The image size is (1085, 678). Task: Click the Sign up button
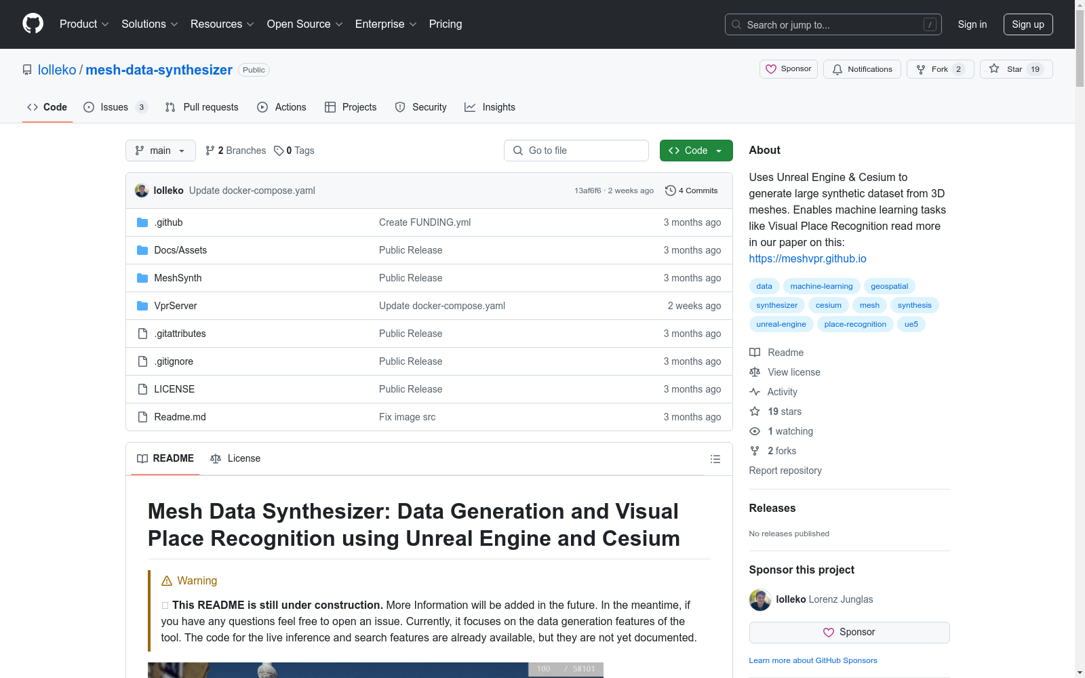click(1028, 24)
